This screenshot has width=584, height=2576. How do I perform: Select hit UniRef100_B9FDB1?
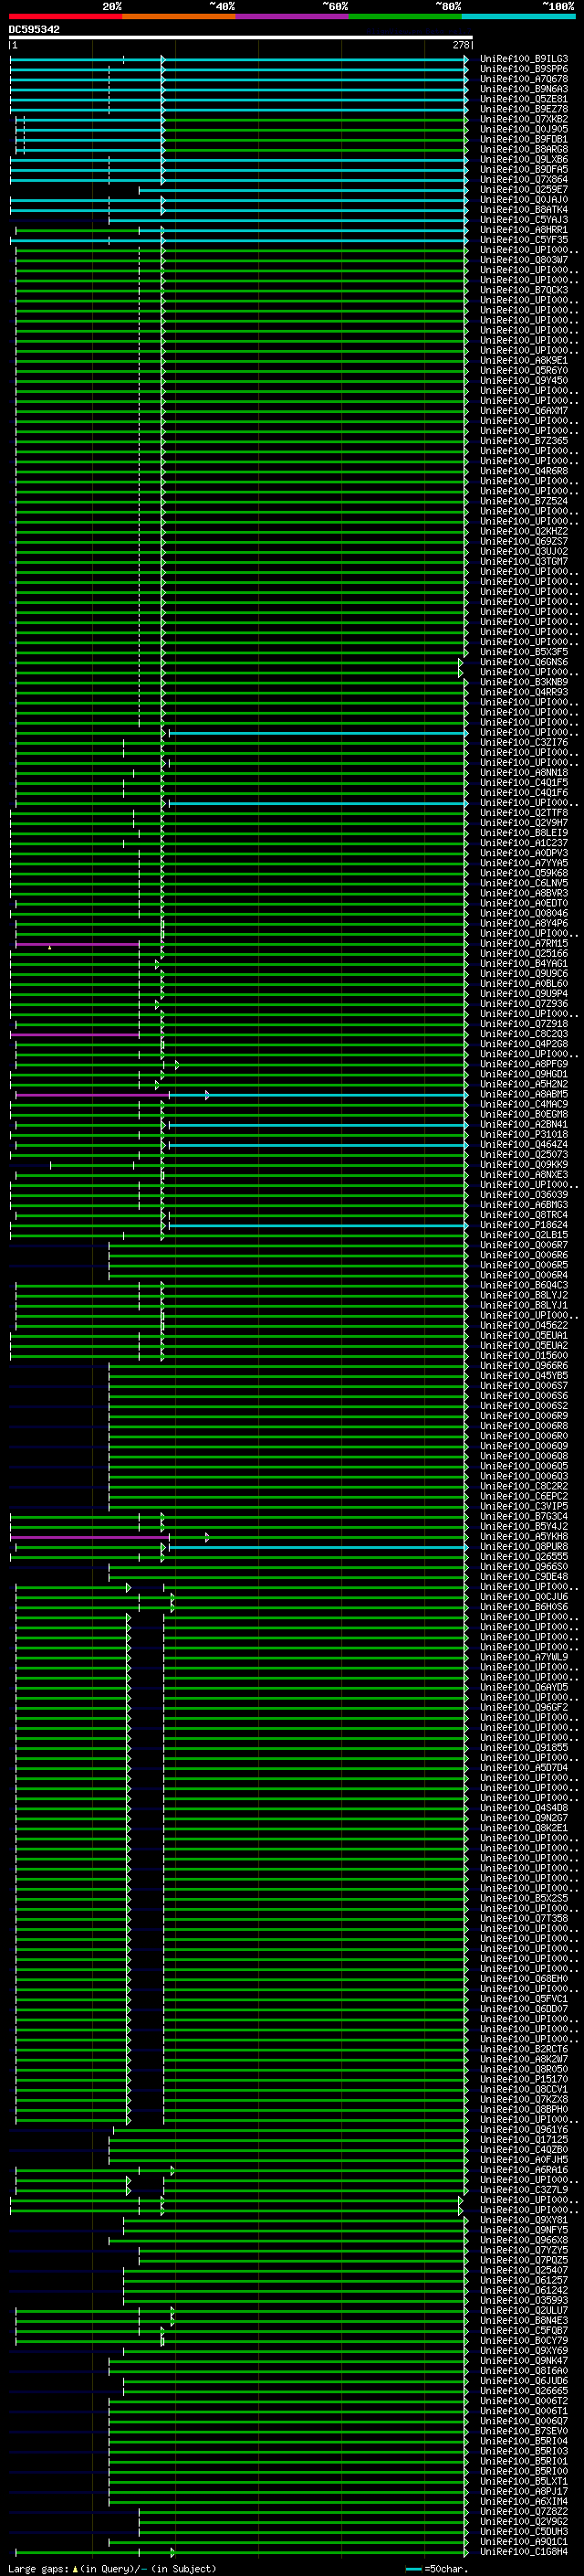pos(524,139)
